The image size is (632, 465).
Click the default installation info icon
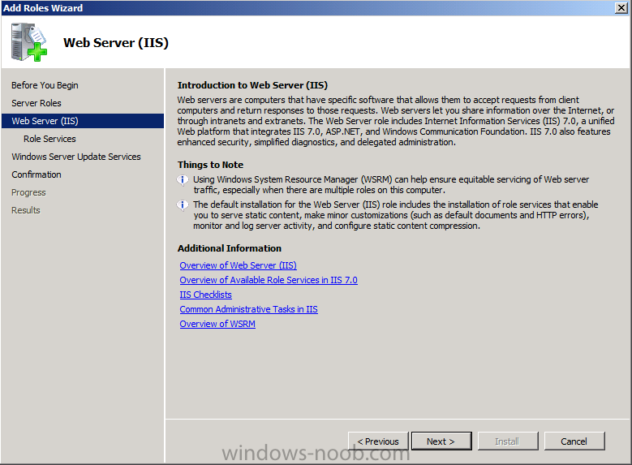point(183,205)
